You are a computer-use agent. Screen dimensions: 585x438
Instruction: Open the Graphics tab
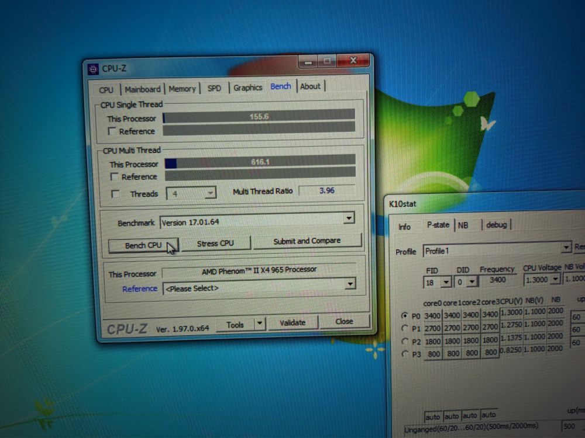(x=247, y=88)
